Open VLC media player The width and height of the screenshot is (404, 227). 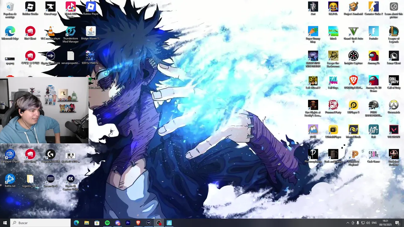click(x=50, y=33)
